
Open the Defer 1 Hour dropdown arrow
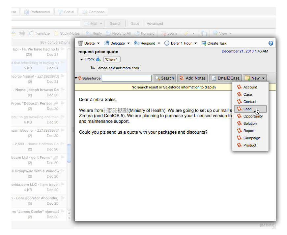[195, 43]
